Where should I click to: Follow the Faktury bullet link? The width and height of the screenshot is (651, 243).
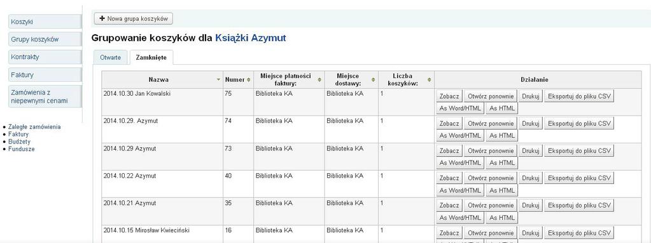[x=18, y=134]
